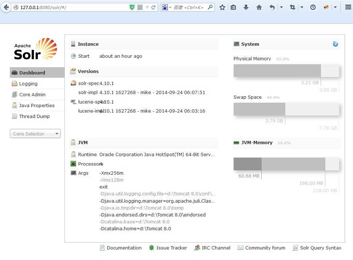Screen dimensions: 353x260
Task: Open the address bar history dropdown arrow
Action: 147,7
